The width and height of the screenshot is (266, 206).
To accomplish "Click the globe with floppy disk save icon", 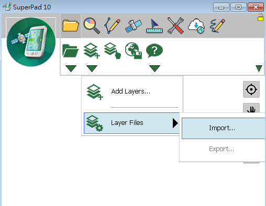I will click(x=134, y=51).
